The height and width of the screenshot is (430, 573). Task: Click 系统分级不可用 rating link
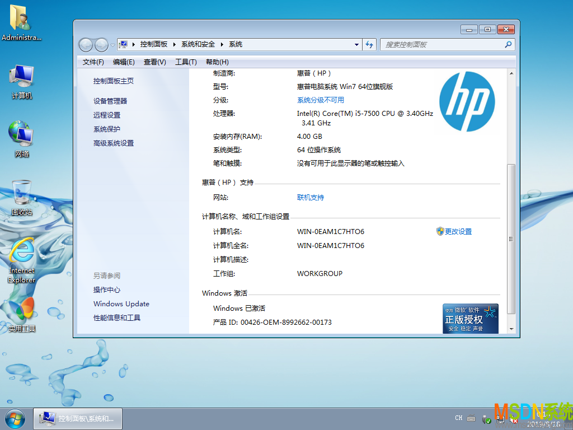click(321, 100)
